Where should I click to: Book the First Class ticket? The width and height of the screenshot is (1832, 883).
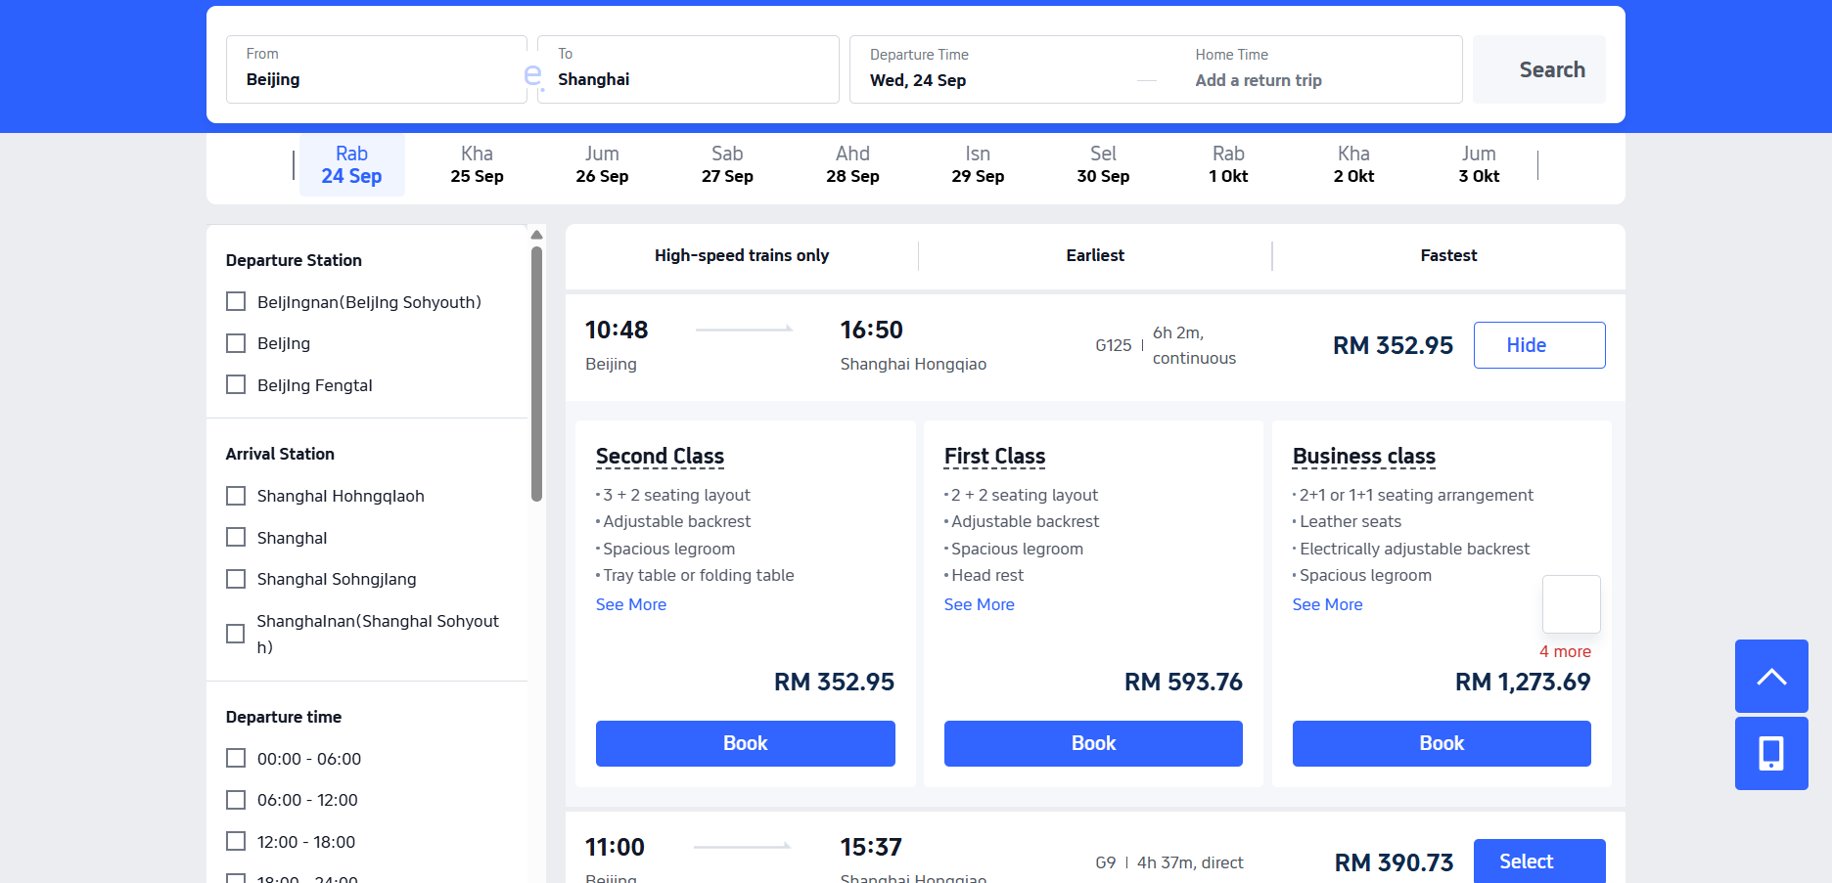tap(1092, 743)
